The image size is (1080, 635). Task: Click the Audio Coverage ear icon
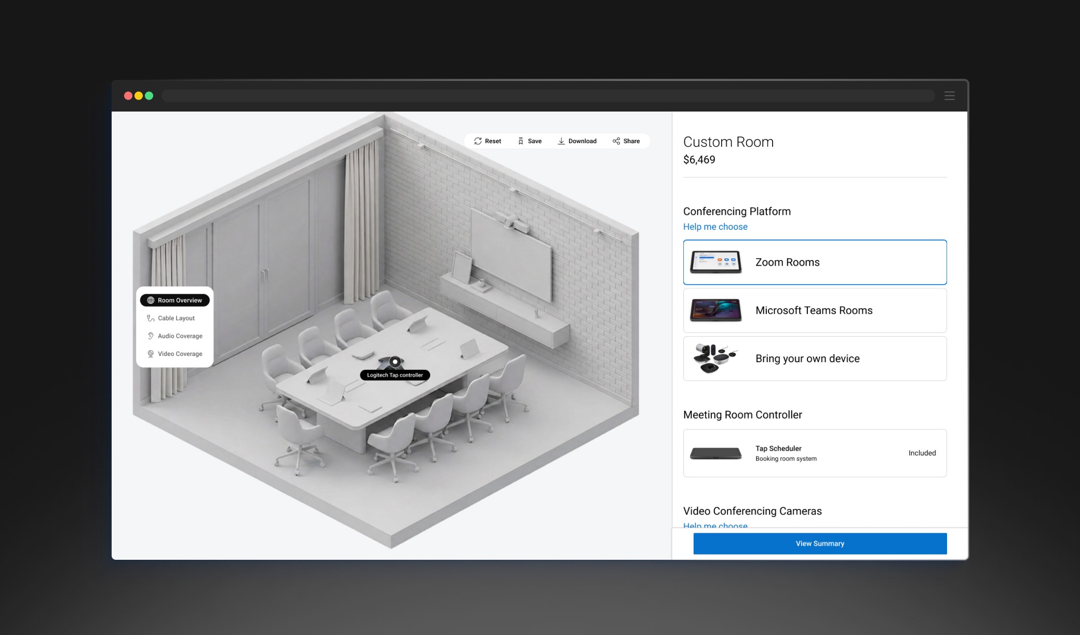pyautogui.click(x=151, y=336)
